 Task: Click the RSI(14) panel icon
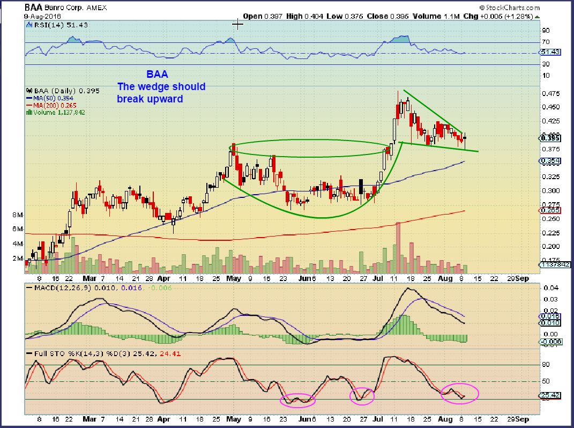coord(29,25)
